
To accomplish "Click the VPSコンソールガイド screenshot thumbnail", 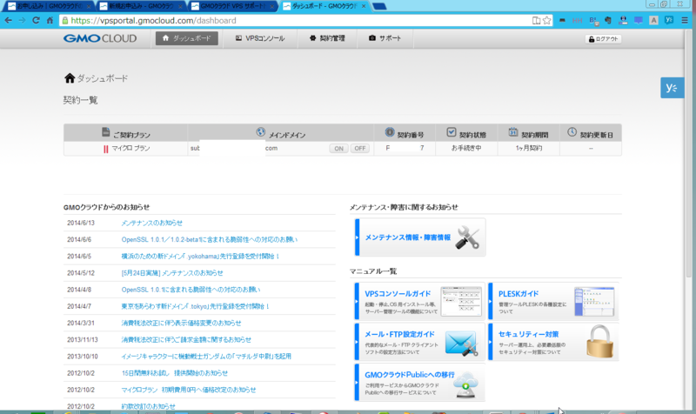I will (x=461, y=302).
